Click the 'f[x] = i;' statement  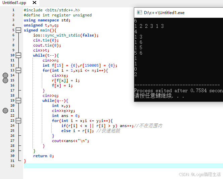[62, 85]
